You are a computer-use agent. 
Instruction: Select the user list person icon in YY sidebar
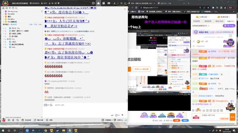(3, 8)
